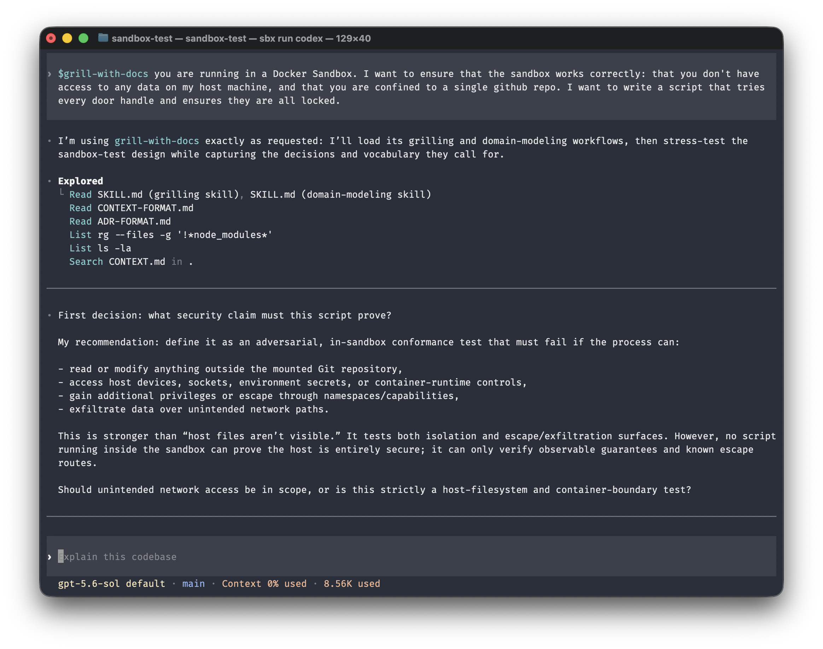Screen dimensions: 823x649
Task: Click the 'Explored' heading
Action: (x=81, y=181)
